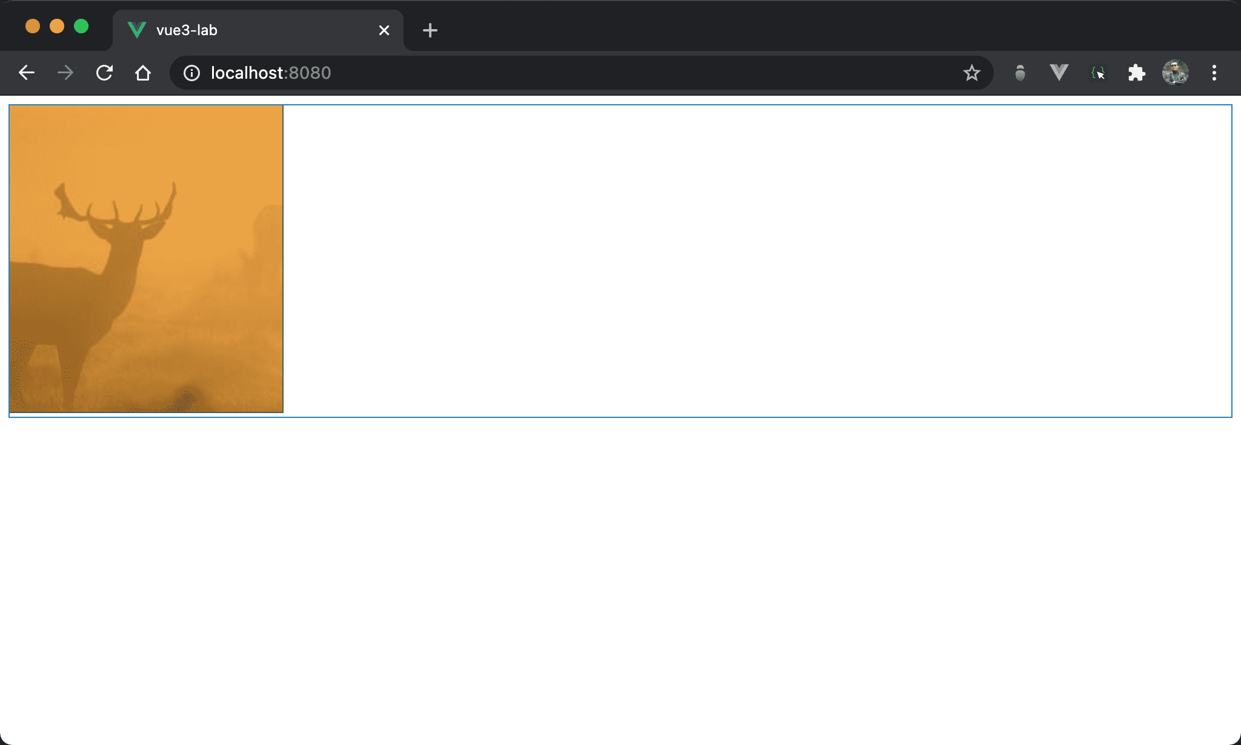Open the Chrome profile avatar
The height and width of the screenshot is (745, 1241).
(1175, 73)
